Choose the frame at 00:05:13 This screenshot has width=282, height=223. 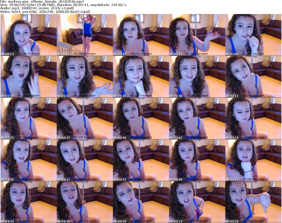pyautogui.click(x=197, y=202)
